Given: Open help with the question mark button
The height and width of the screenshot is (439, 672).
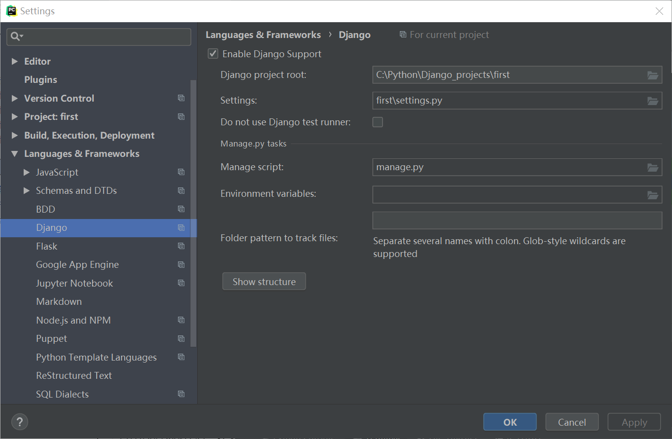Looking at the screenshot, I should click(x=20, y=422).
